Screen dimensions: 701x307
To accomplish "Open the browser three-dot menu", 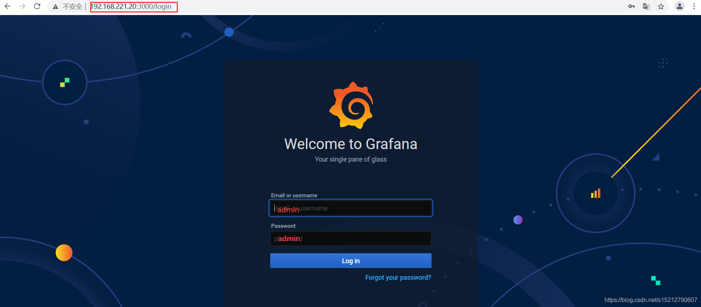I will tap(694, 6).
